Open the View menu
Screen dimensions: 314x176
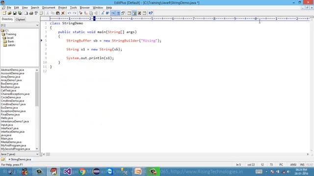click(x=25, y=8)
